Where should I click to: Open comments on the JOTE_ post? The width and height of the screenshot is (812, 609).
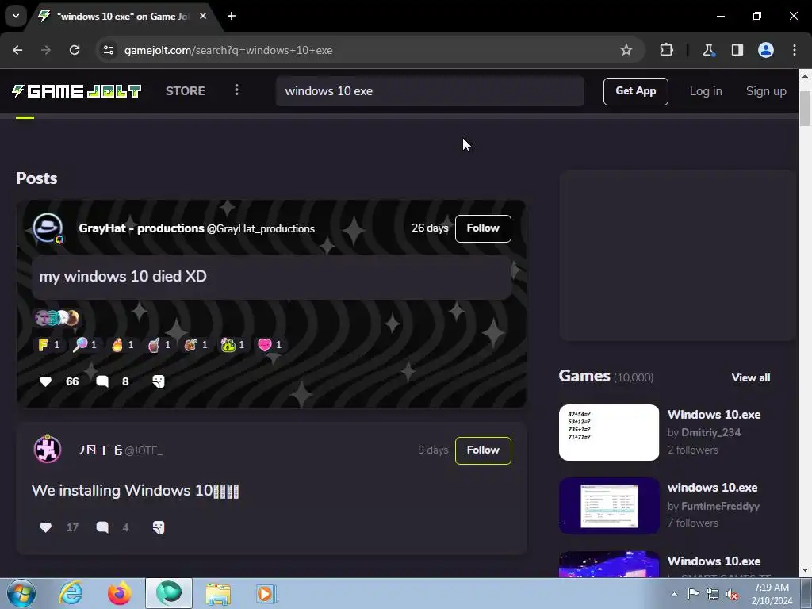[102, 527]
